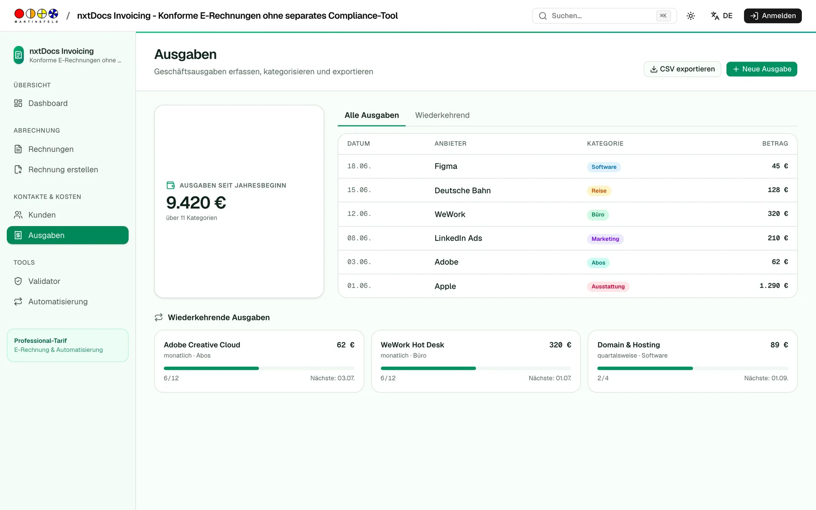The width and height of the screenshot is (816, 510).
Task: Click the Deutsche Bahn expense row
Action: [x=567, y=190]
